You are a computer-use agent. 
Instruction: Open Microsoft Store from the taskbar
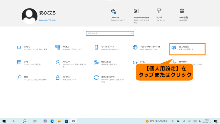pos(66,121)
